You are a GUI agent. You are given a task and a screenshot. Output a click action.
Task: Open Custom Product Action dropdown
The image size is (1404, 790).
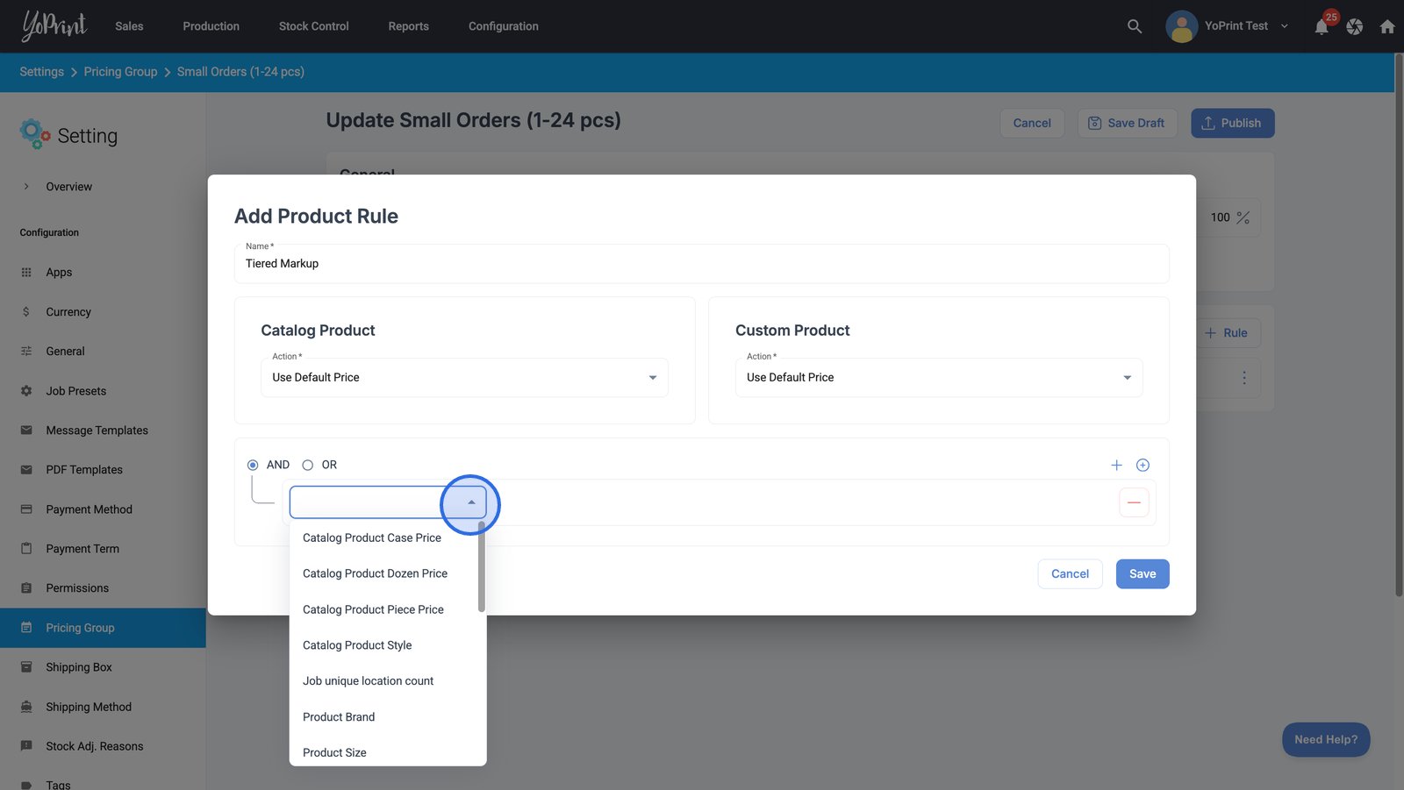(x=938, y=378)
